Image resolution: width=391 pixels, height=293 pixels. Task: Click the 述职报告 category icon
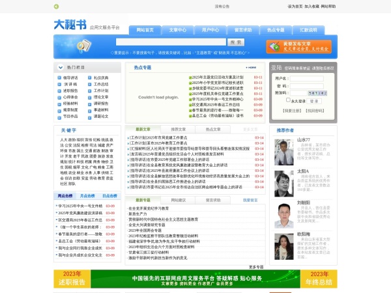pos(60,91)
